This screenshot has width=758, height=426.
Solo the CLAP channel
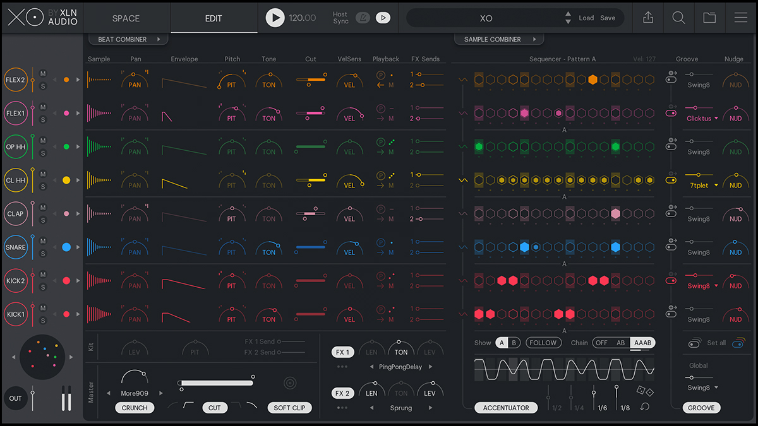(43, 220)
